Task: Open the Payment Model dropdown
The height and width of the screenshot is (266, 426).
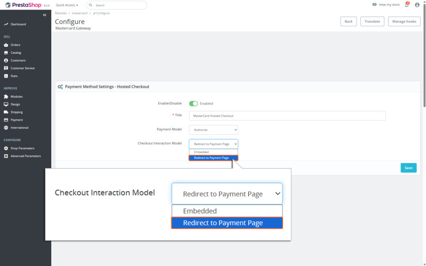Action: (x=213, y=130)
